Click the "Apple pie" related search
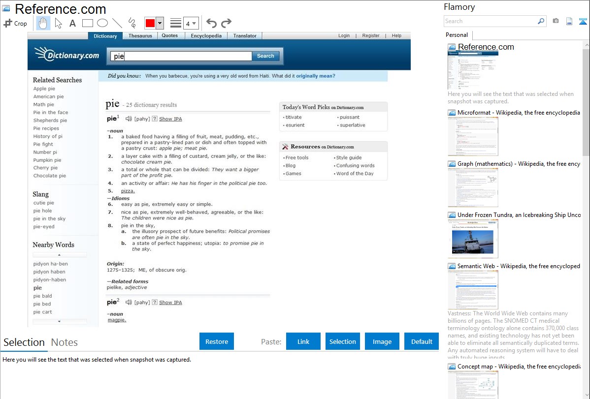Screen dimensions: 590x399 click(44, 89)
